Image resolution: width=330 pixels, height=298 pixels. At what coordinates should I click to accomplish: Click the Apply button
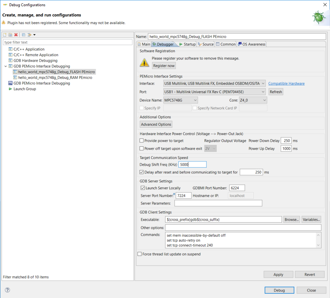(278, 275)
